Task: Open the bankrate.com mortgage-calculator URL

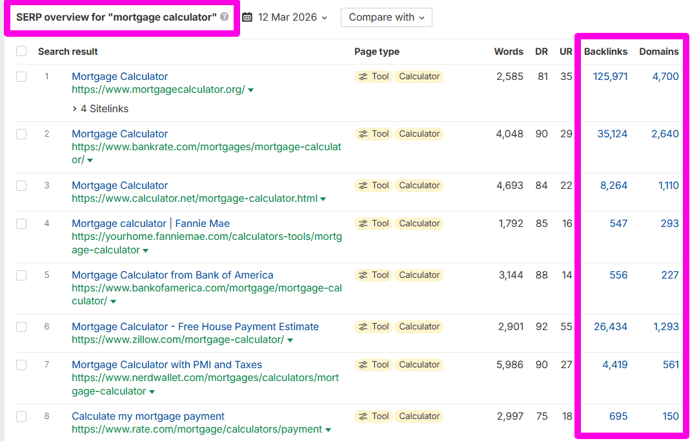Action: coord(207,153)
